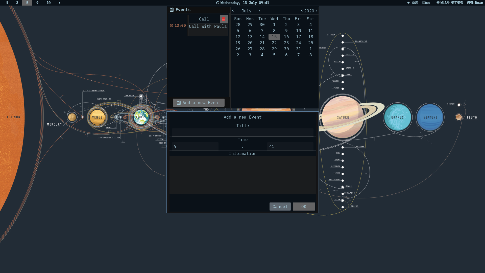The image size is (485, 273).
Task: Switch to workspace 3
Action: (x=17, y=3)
